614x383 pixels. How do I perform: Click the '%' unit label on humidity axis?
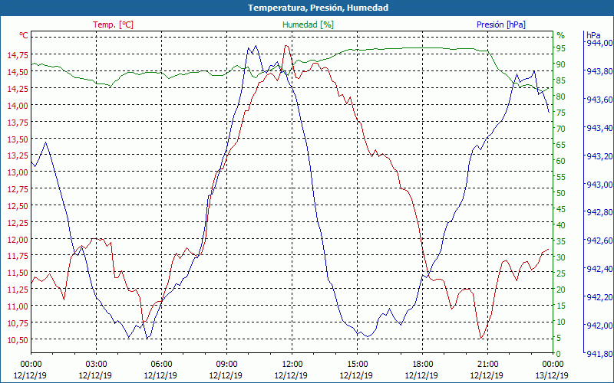point(561,35)
